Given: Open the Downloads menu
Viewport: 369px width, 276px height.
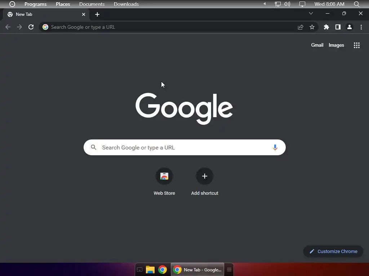Looking at the screenshot, I should (x=126, y=4).
